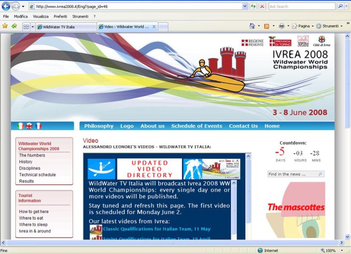Open the tab list dropdown arrow

coord(33,27)
